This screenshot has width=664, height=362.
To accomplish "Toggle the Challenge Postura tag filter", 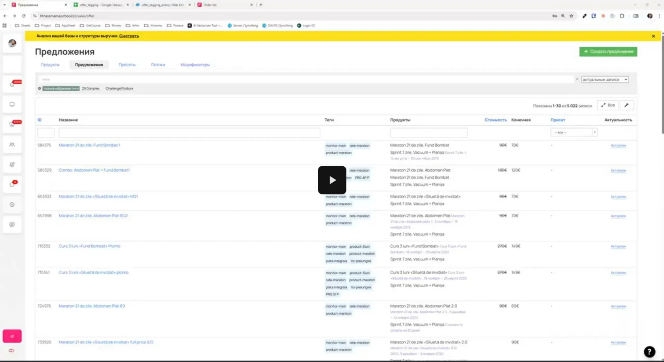I will [x=119, y=89].
